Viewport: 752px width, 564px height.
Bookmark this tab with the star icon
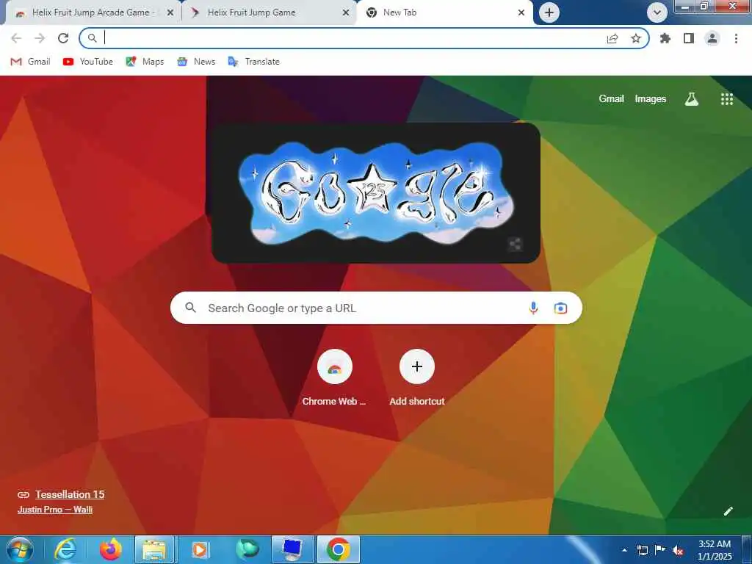tap(635, 38)
